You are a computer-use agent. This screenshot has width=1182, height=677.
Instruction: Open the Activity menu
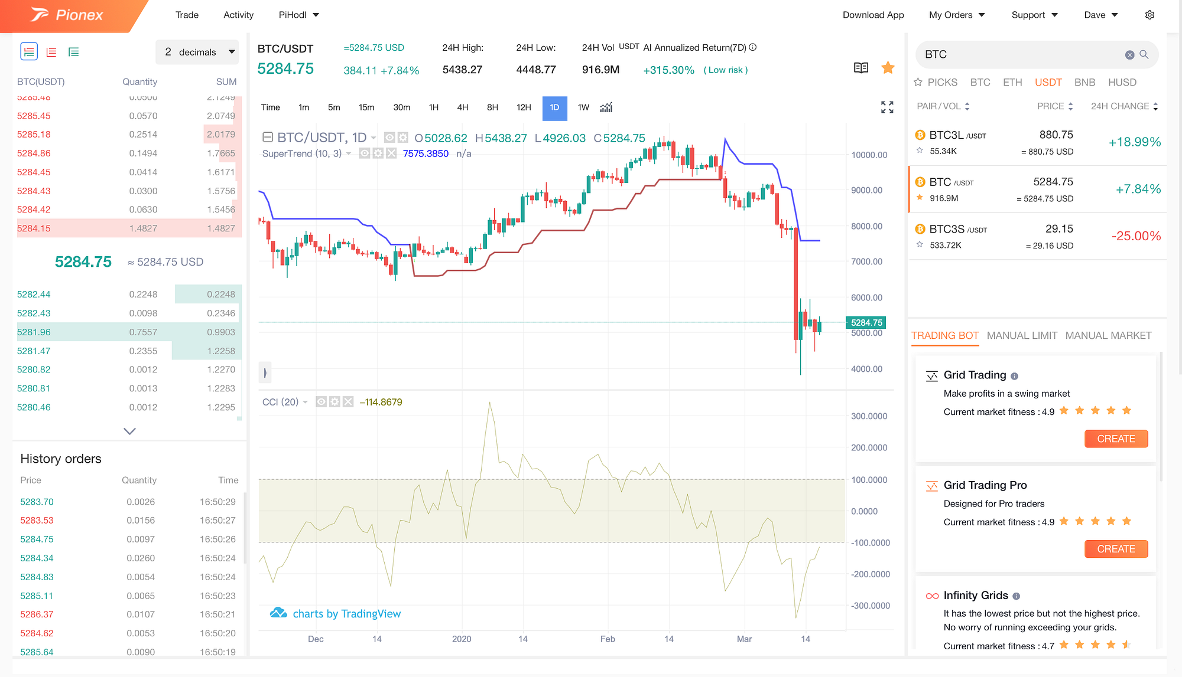click(x=238, y=15)
